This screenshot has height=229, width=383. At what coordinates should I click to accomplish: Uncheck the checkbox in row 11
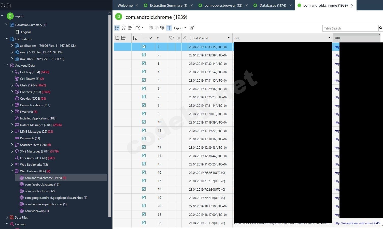[144, 130]
